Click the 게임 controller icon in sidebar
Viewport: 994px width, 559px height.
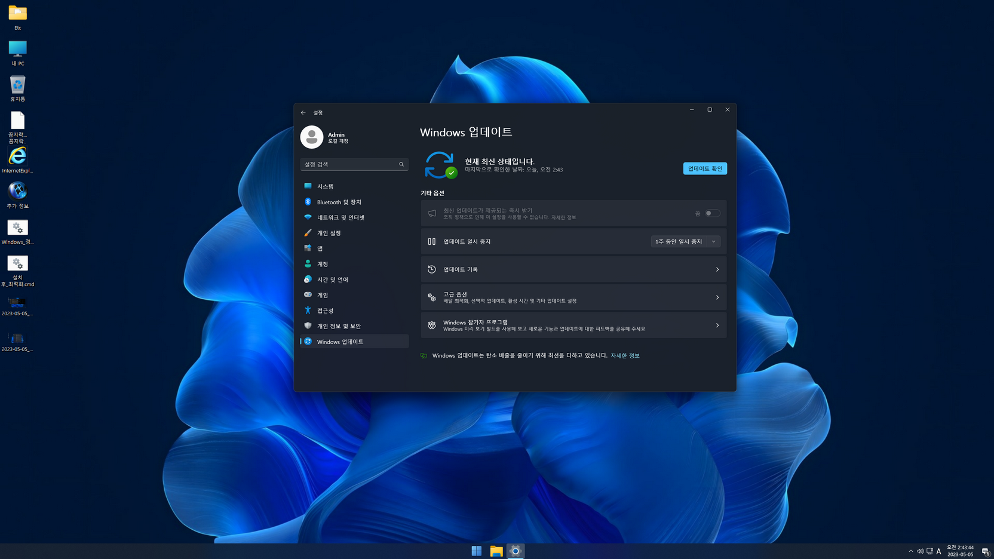(308, 295)
